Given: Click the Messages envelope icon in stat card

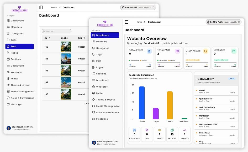Looking at the screenshot, I should [234, 51].
